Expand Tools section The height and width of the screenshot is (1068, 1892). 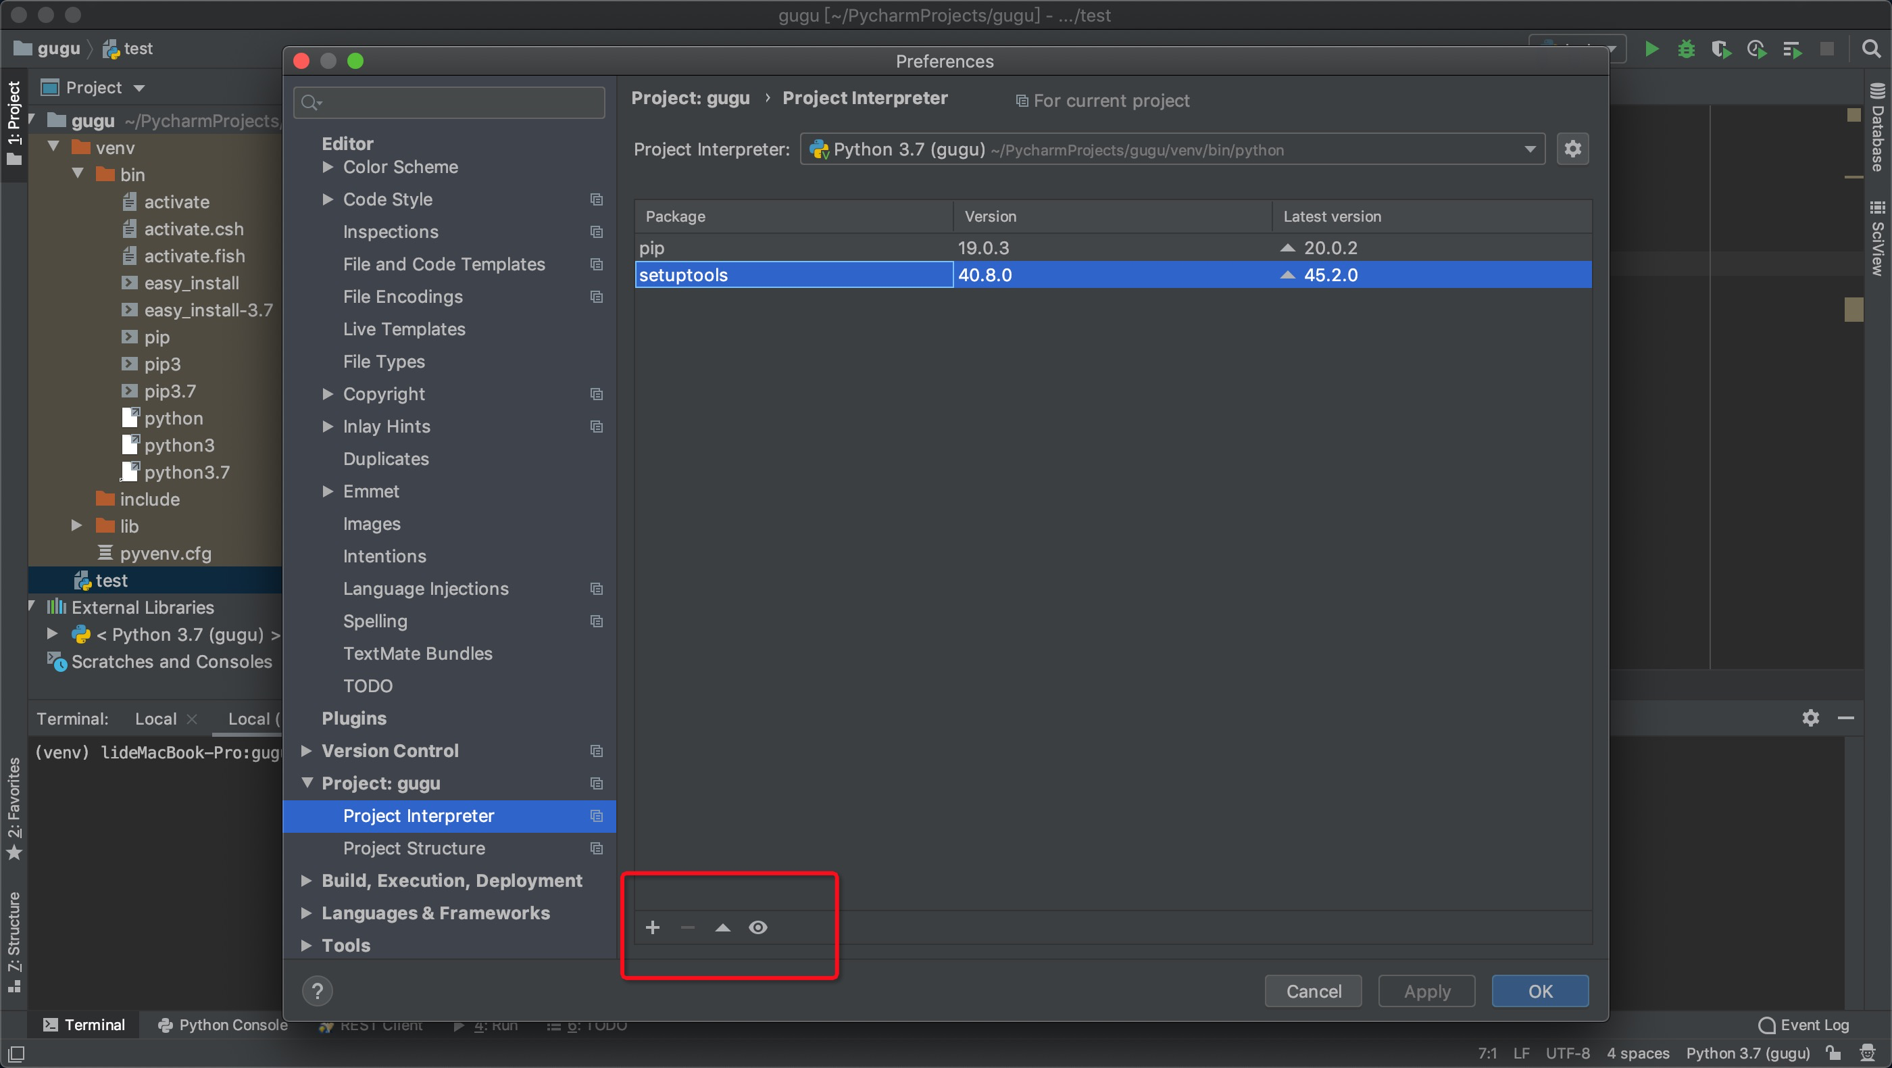[x=307, y=946]
